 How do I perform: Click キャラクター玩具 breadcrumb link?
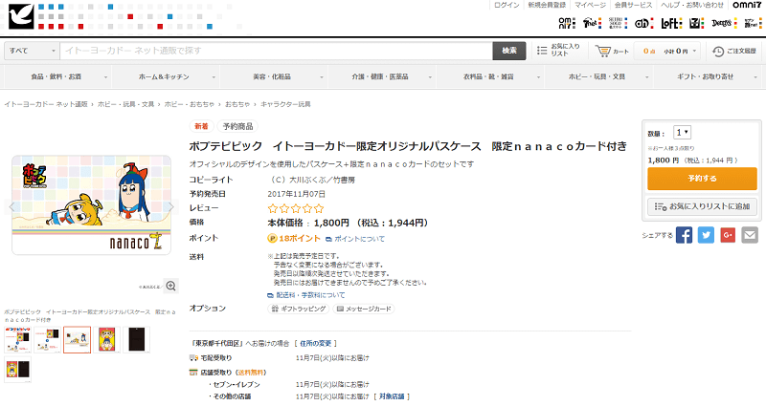285,104
